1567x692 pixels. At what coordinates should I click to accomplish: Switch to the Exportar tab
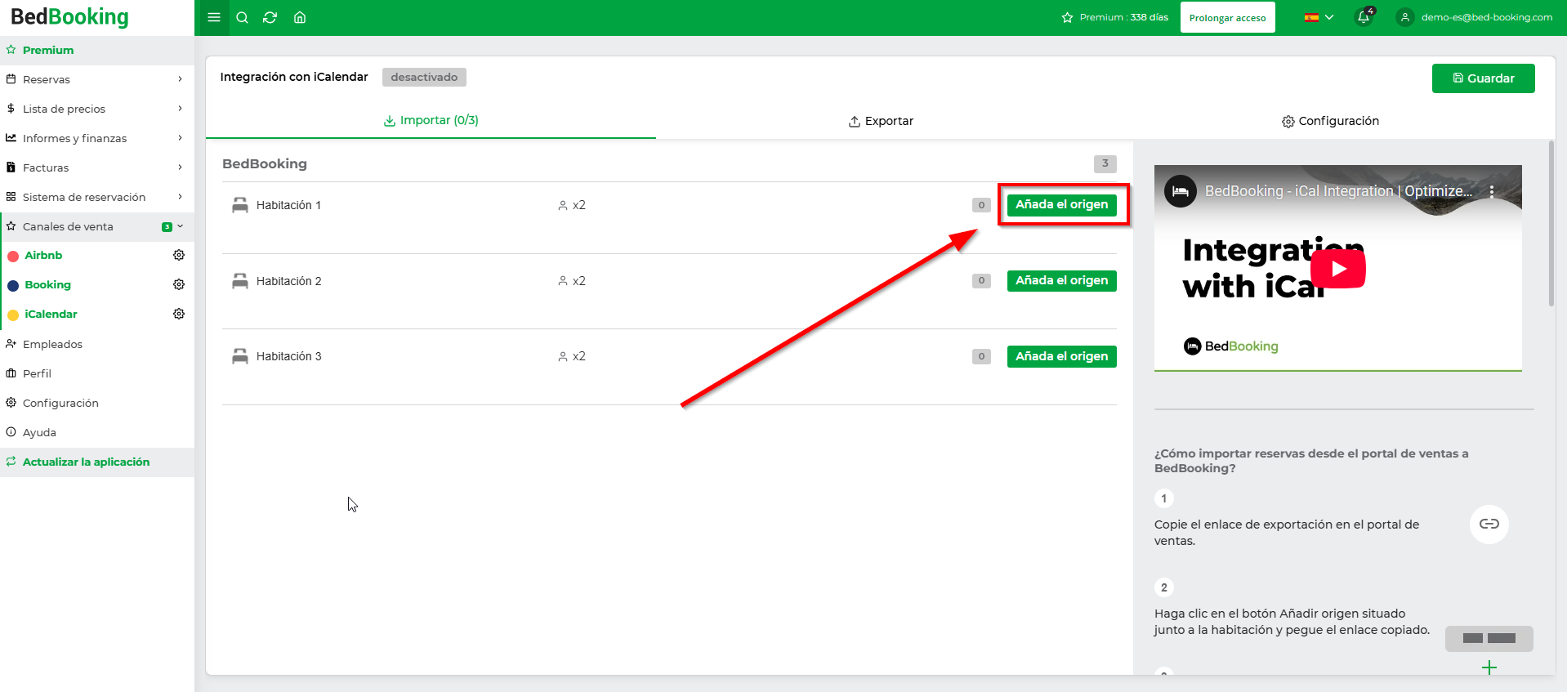(881, 121)
